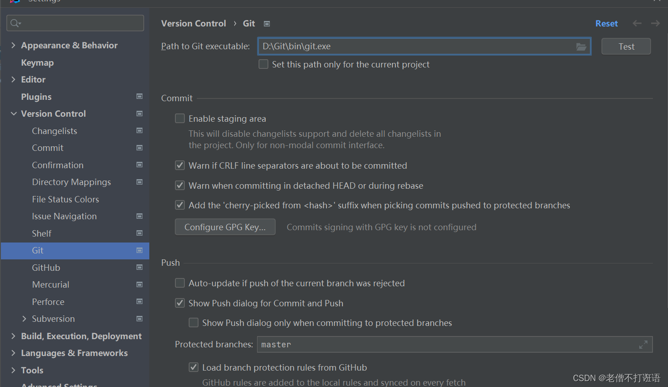Viewport: 668px width, 387px height.
Task: Click the search magnifier icon in settings
Action: pyautogui.click(x=14, y=23)
